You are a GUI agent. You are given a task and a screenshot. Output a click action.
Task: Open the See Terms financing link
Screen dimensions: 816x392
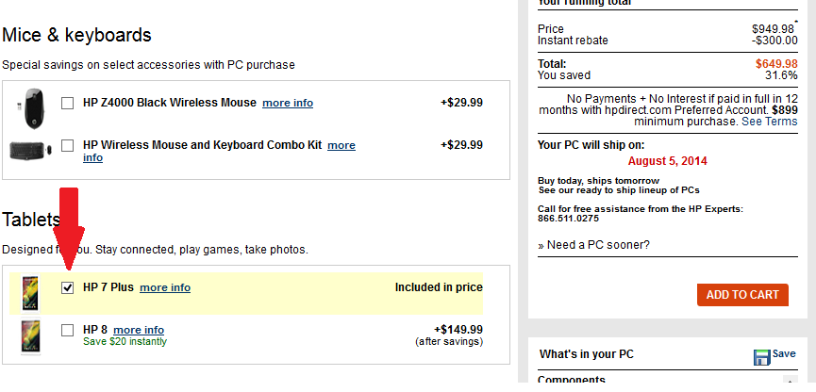tap(769, 122)
